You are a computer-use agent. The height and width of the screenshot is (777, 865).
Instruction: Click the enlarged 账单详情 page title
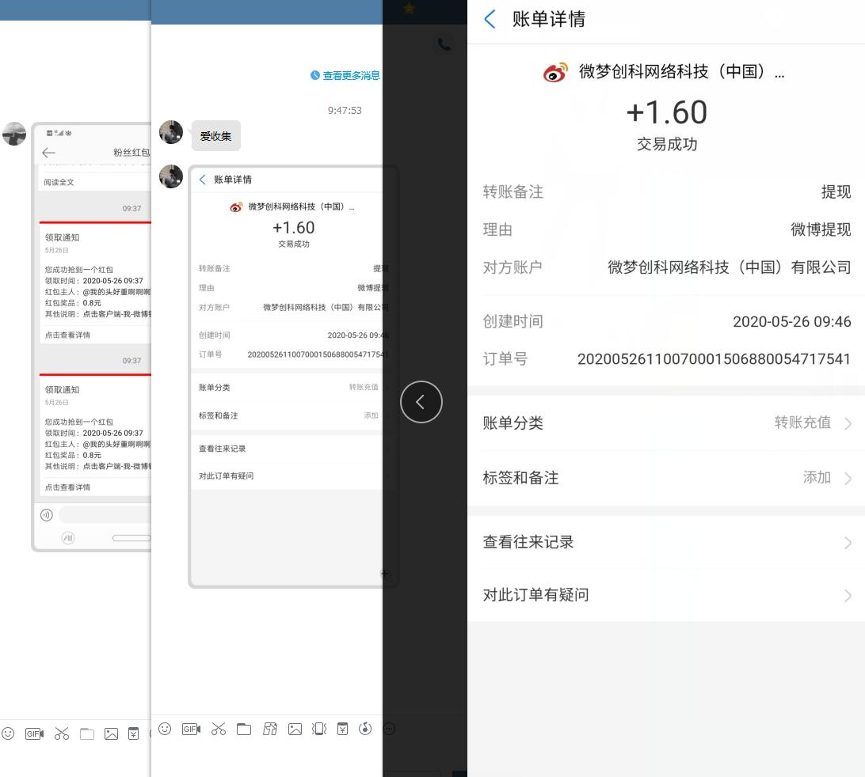548,19
